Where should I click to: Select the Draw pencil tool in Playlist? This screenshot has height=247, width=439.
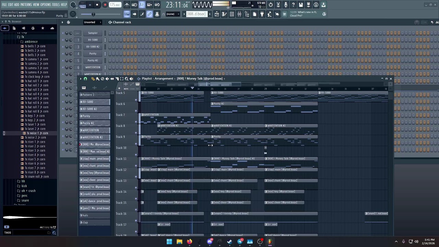point(93,79)
